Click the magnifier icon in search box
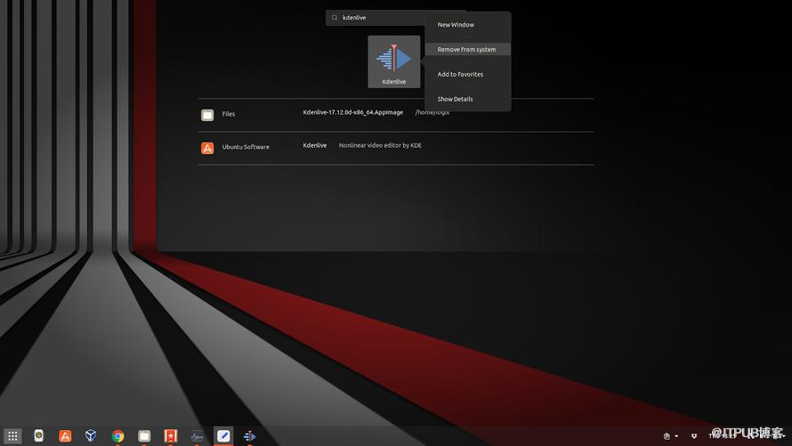 pos(335,18)
